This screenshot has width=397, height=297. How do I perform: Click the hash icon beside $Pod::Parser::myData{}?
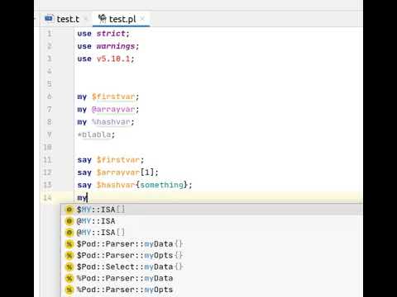pos(69,244)
